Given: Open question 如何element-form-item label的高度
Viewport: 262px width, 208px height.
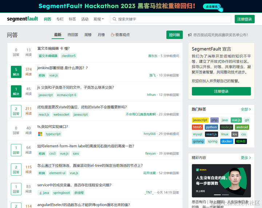Looking at the screenshot, I should click(86, 146).
